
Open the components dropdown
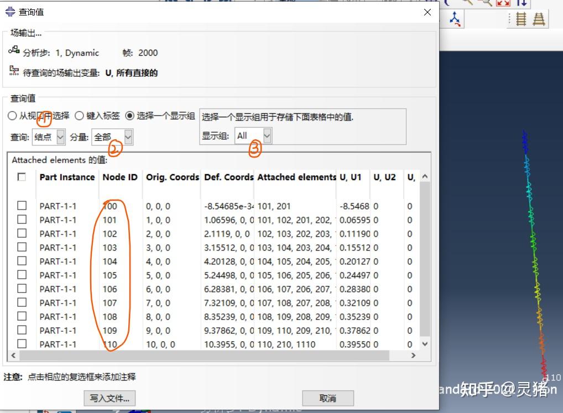tap(112, 137)
